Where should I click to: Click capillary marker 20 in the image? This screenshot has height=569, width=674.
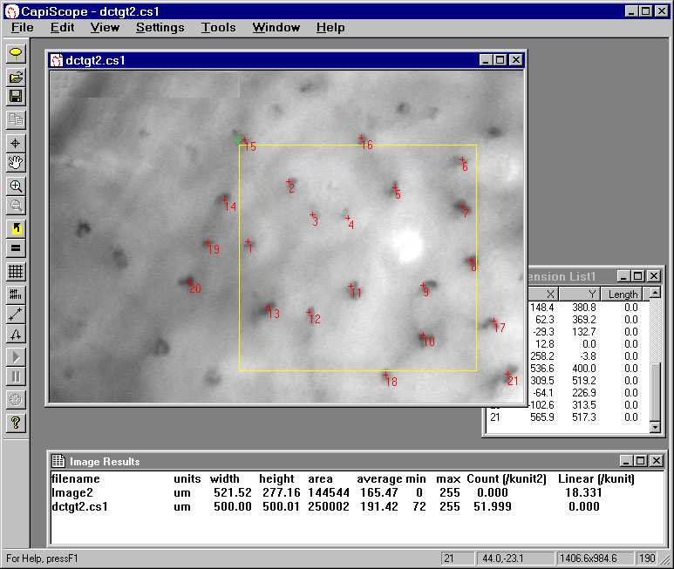[x=193, y=286]
